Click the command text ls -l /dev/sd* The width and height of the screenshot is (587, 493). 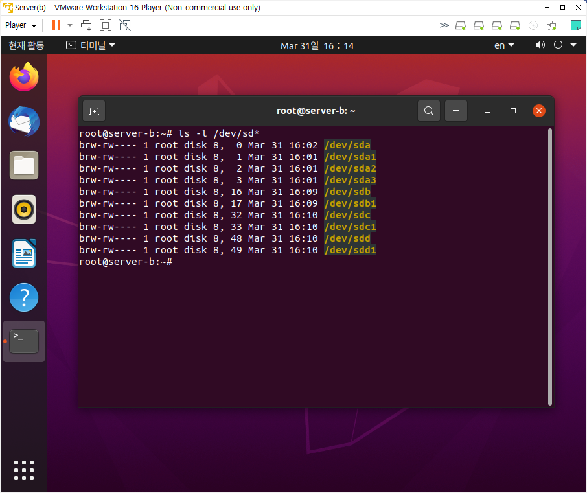click(x=218, y=133)
